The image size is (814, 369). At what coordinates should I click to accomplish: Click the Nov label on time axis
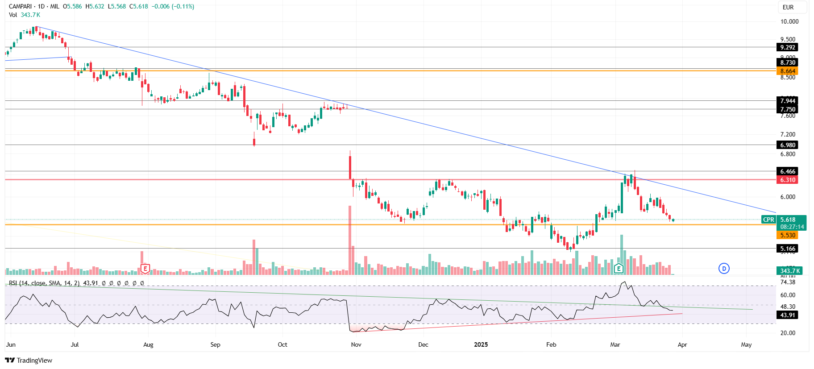(356, 344)
